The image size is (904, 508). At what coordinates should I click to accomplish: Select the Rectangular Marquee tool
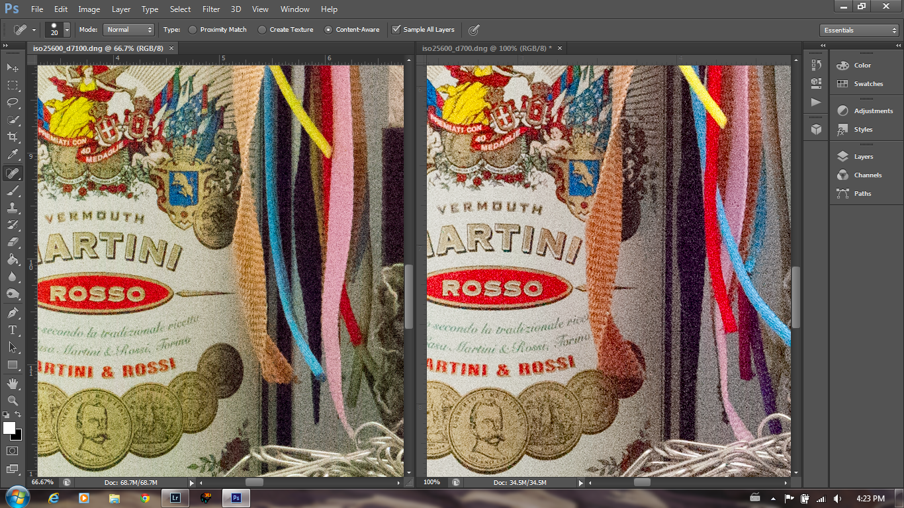click(13, 85)
